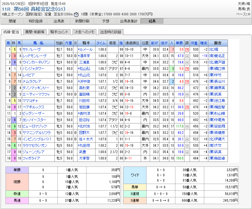Click the clock icon beside 芝左B1200m
This screenshot has height=209, width=252.
click(x=76, y=15)
